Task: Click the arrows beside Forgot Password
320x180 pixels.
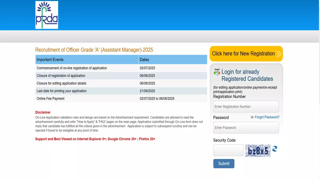Action: coord(252,117)
